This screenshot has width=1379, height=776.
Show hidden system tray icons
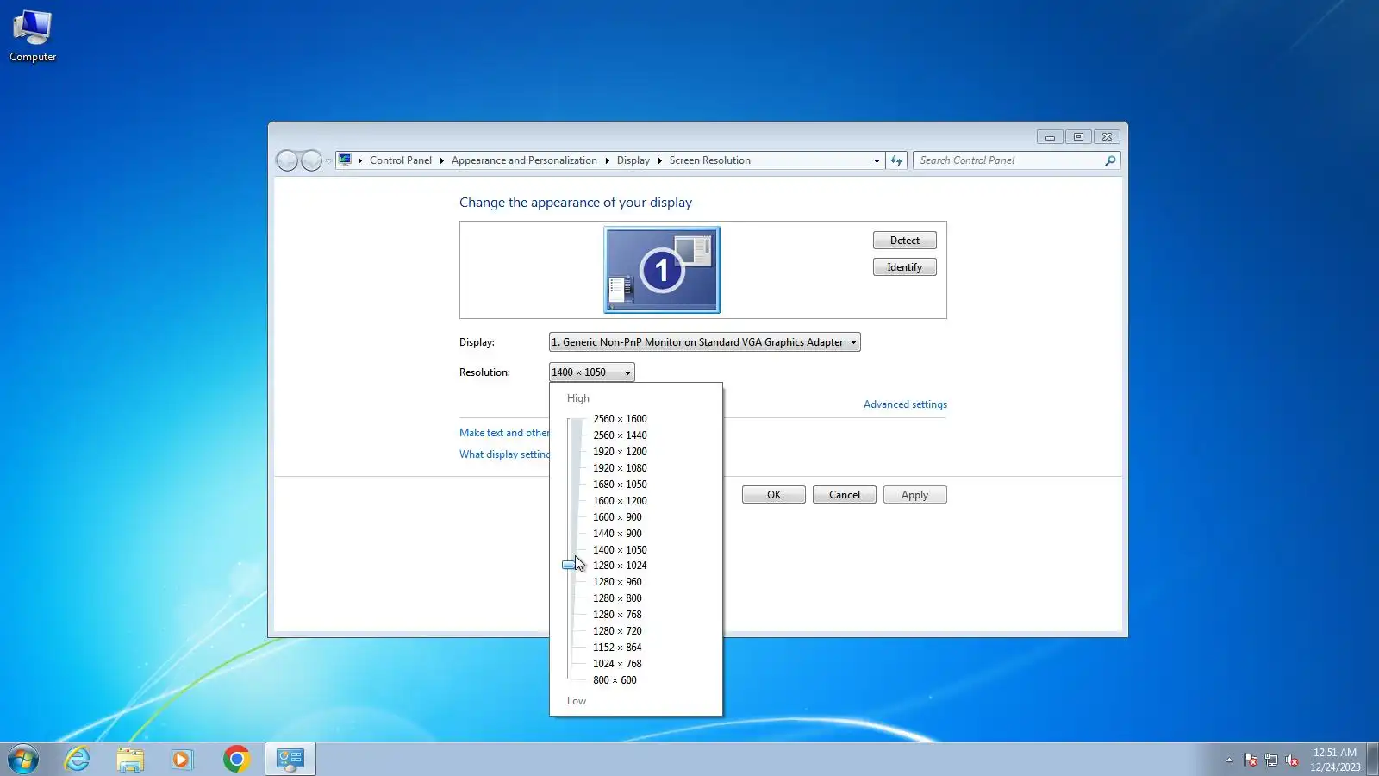point(1229,760)
